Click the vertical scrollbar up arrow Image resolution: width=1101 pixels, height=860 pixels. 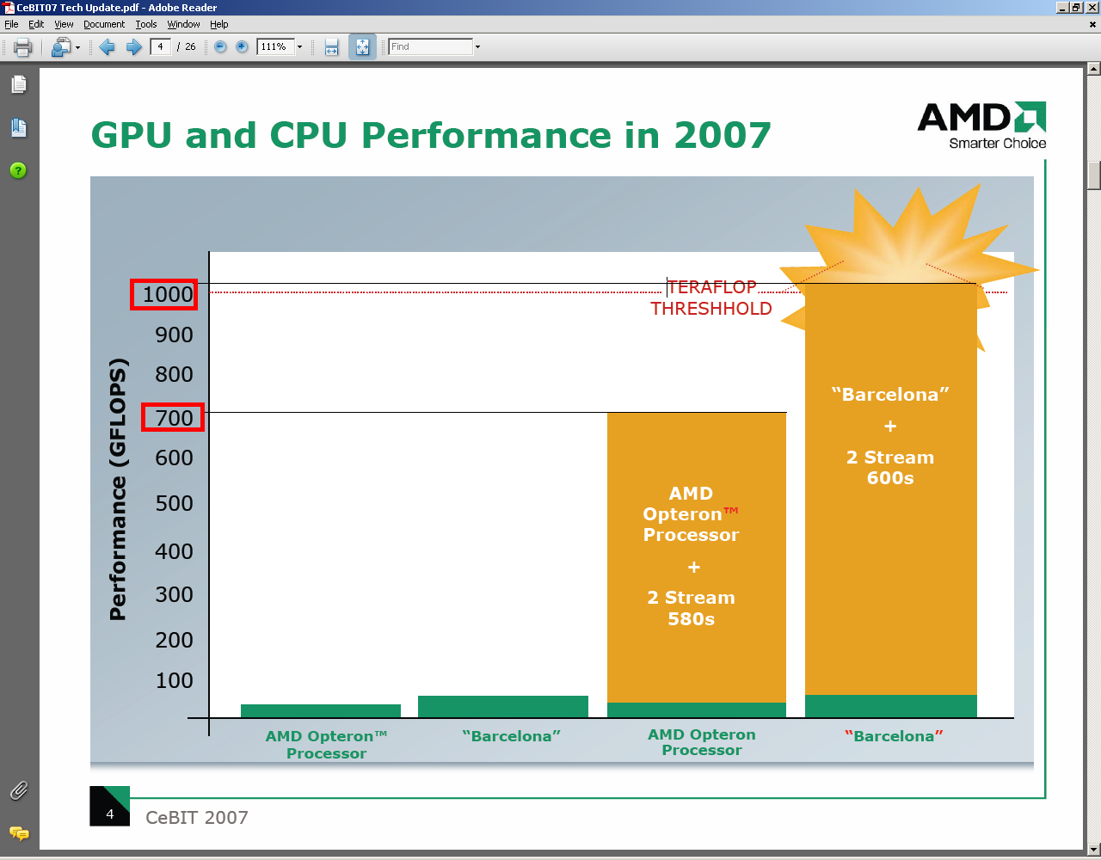point(1093,68)
